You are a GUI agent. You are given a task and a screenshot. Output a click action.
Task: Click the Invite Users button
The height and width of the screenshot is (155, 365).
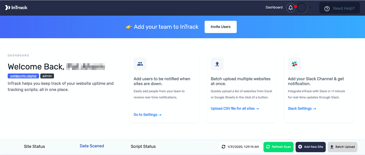[221, 27]
